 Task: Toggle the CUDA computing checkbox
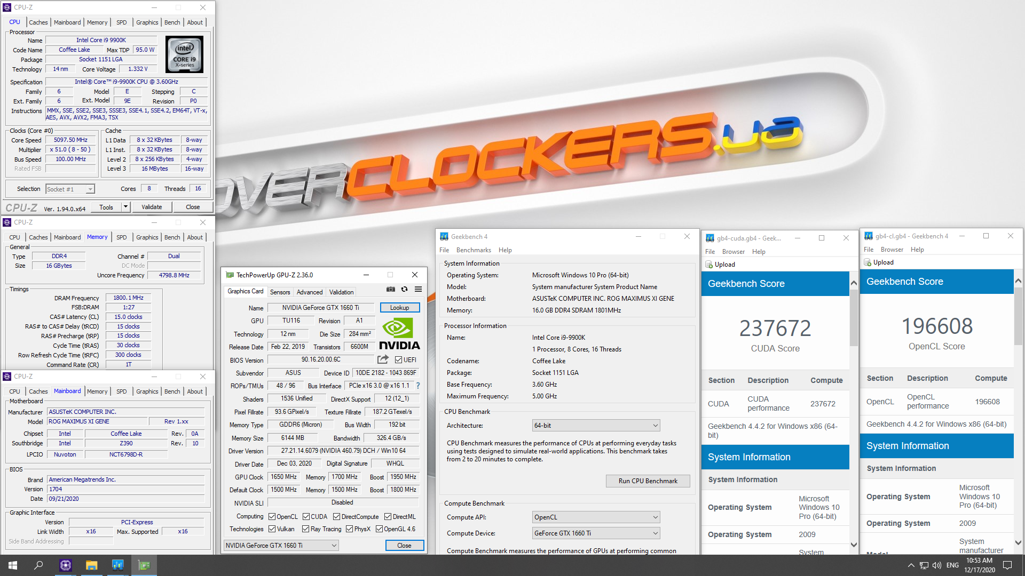pyautogui.click(x=306, y=517)
